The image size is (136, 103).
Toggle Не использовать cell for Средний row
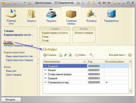[116, 78]
